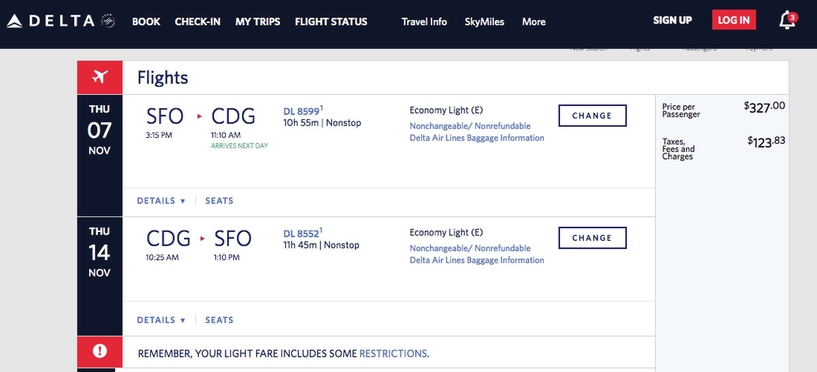Change the Nov 14 return flight
Screen dimensions: 817x372
(x=592, y=238)
